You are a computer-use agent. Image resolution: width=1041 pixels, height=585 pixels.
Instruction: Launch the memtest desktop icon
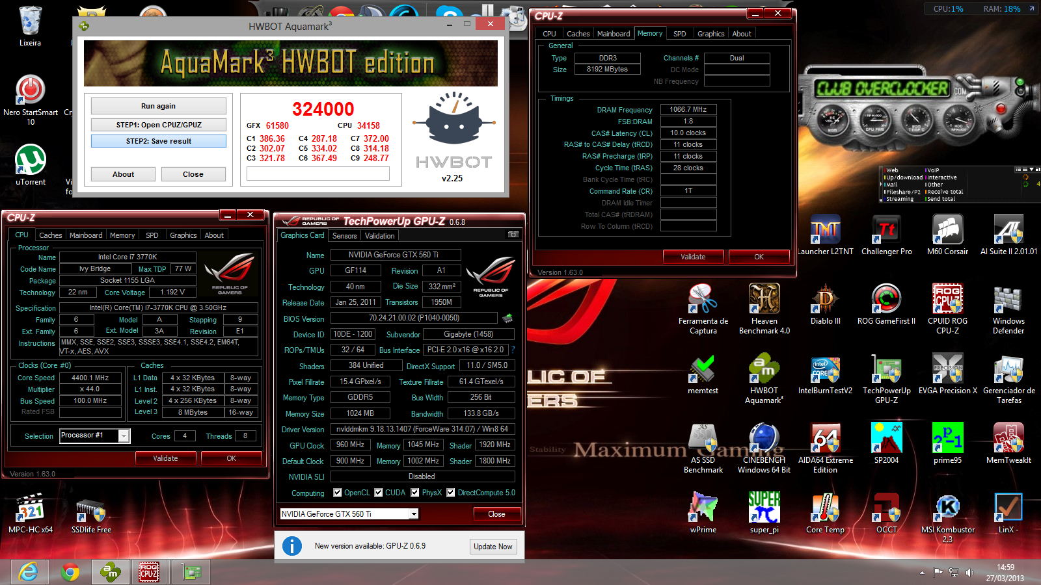click(703, 374)
